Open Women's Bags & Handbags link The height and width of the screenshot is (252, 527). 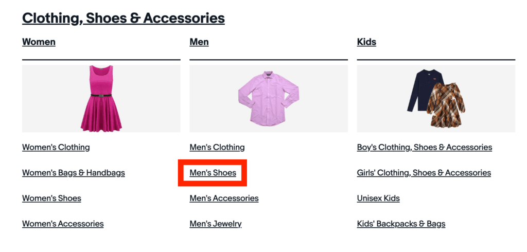click(x=73, y=173)
